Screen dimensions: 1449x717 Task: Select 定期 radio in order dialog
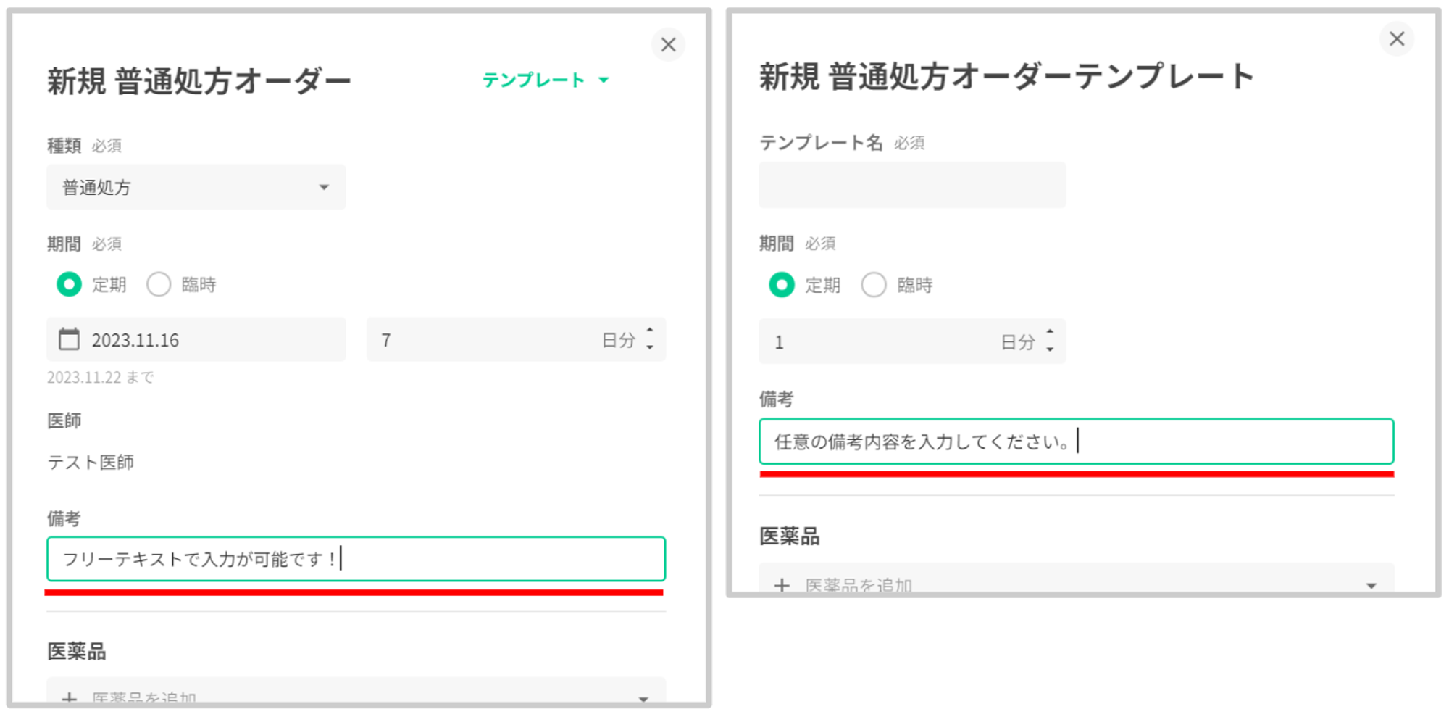(x=70, y=284)
